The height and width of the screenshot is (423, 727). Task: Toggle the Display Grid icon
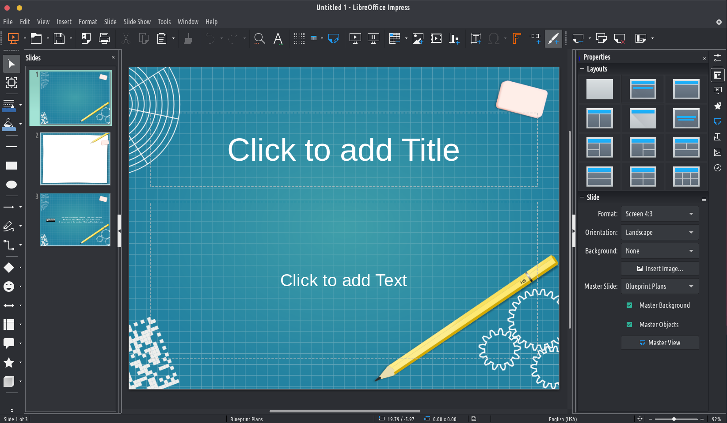pyautogui.click(x=299, y=39)
